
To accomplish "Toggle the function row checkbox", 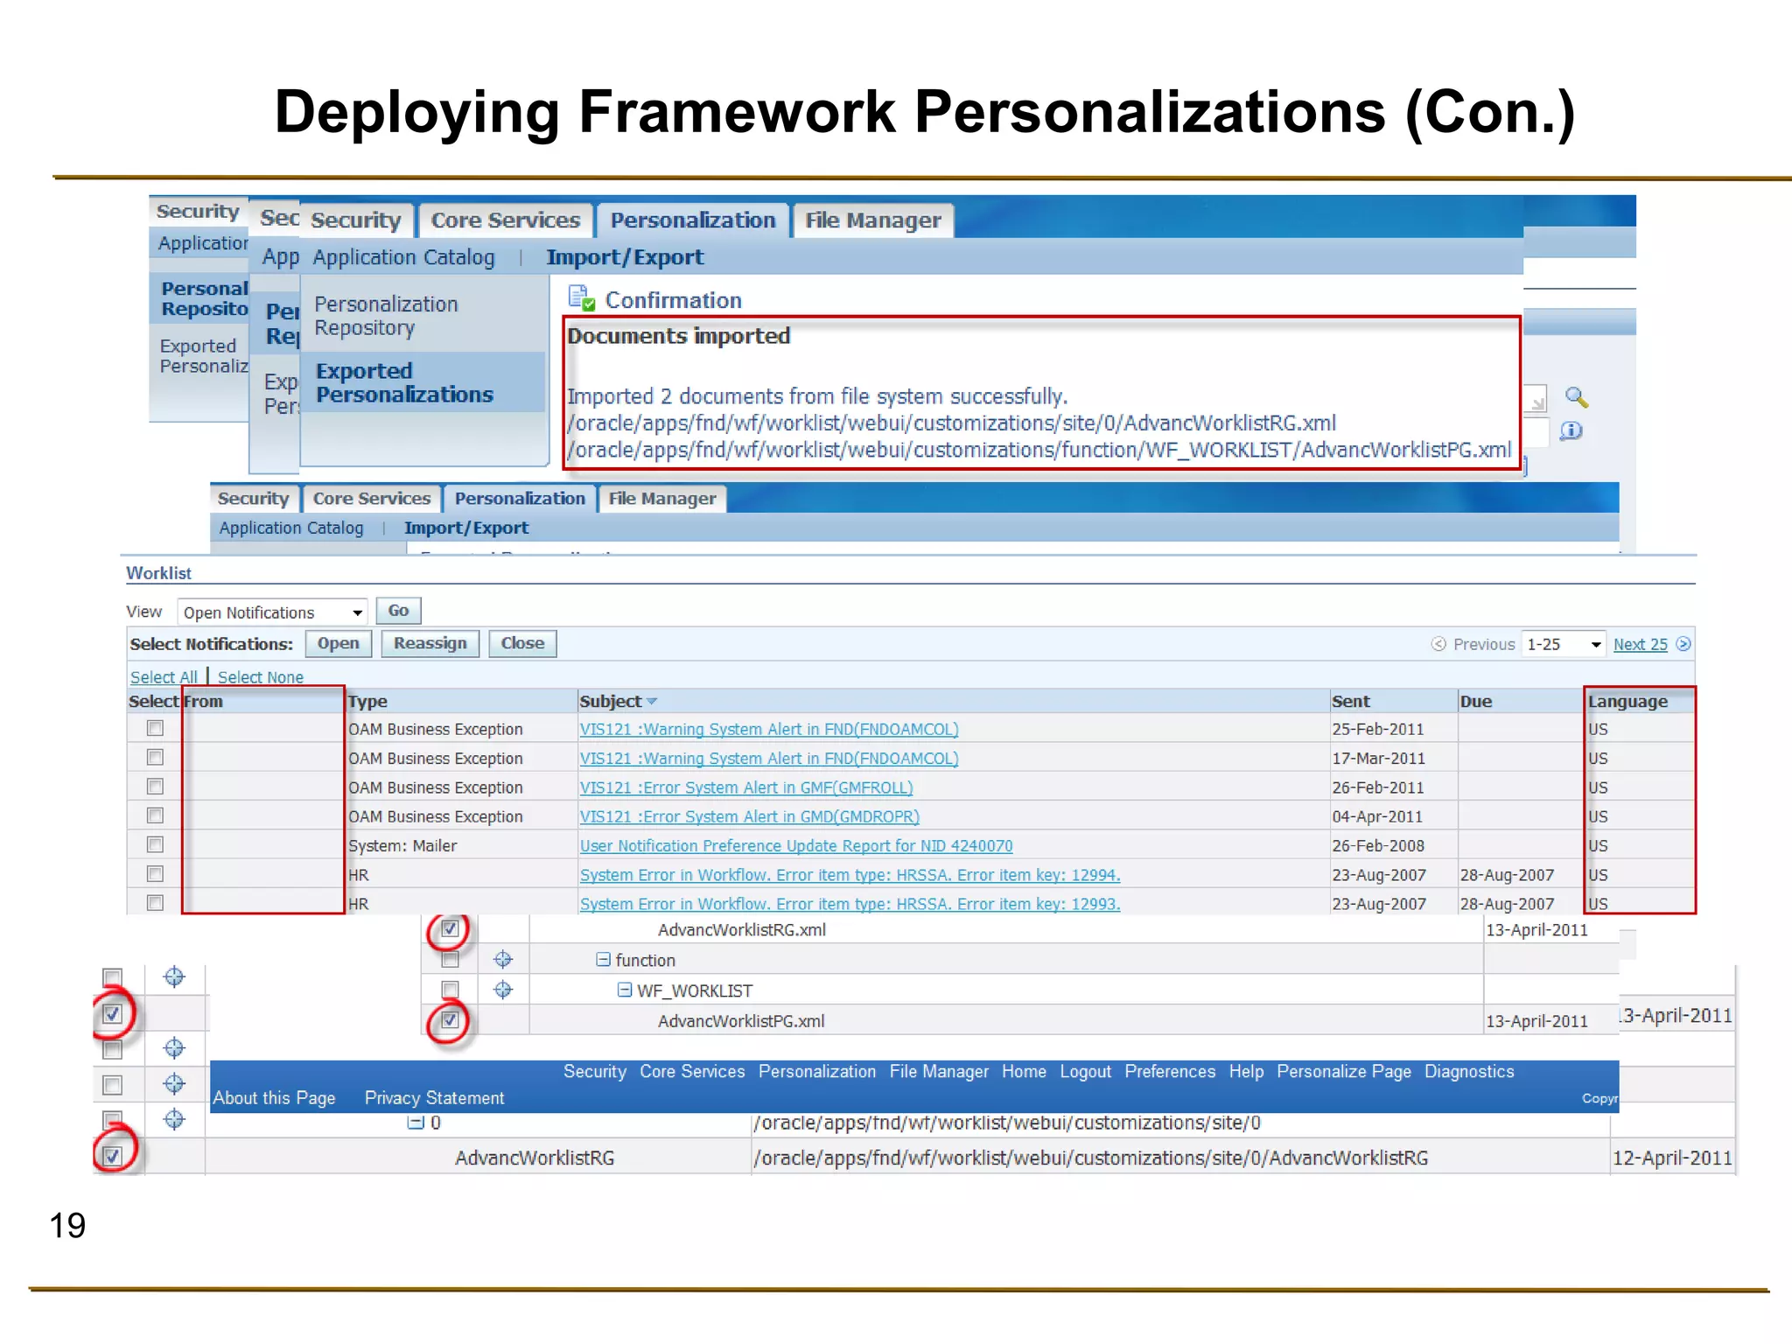I will (450, 960).
